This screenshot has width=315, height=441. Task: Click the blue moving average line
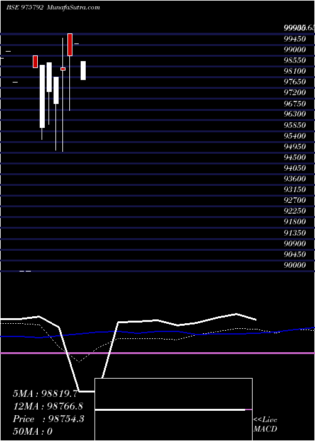point(157,332)
